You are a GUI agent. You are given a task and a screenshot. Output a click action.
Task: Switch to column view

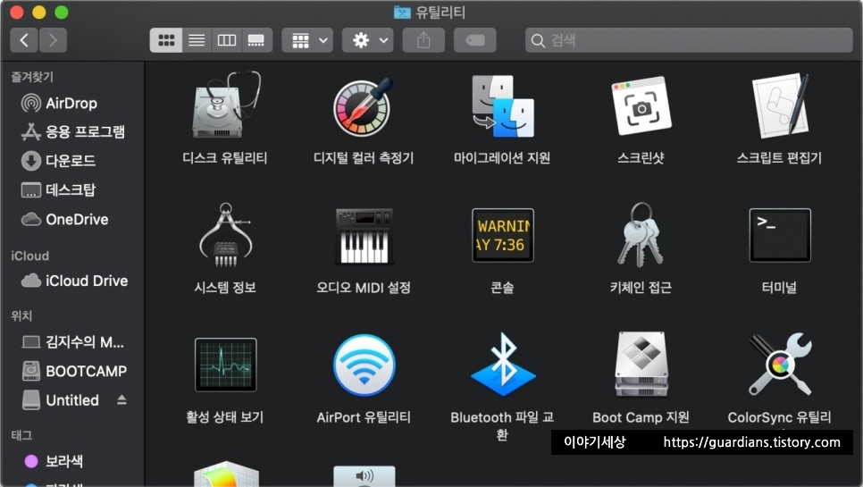227,40
